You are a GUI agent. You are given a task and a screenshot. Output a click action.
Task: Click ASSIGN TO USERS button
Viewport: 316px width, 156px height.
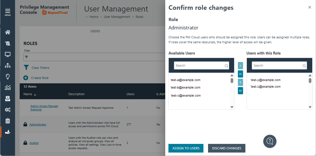coord(186,148)
